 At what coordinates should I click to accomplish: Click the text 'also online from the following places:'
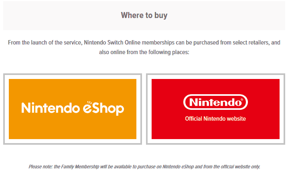coord(144,52)
